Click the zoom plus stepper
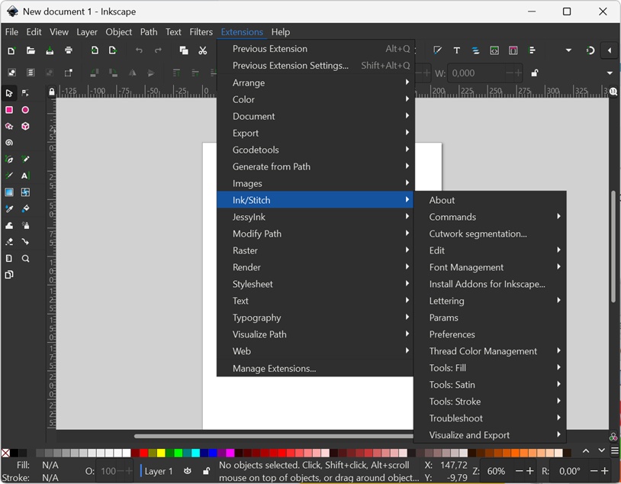 [x=529, y=471]
